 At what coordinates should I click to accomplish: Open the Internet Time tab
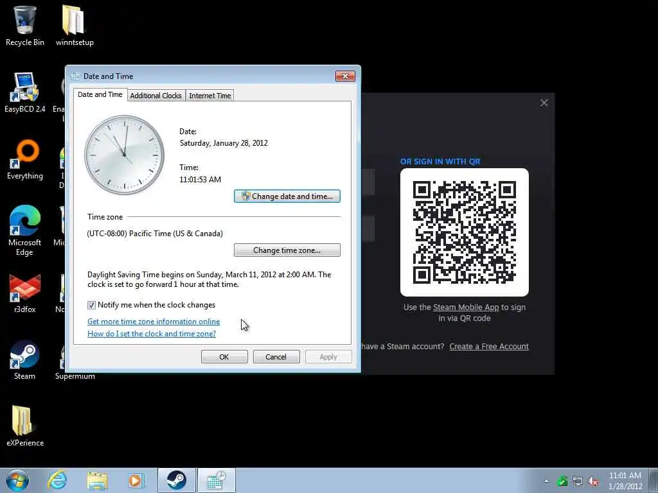click(210, 96)
